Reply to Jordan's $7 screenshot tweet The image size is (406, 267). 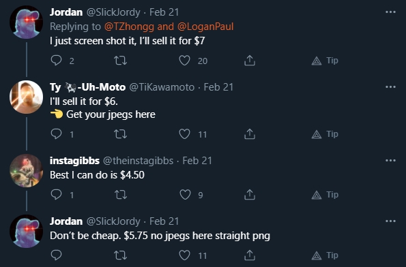click(56, 61)
